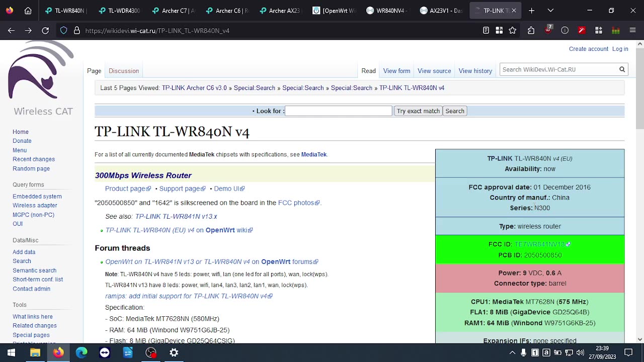The width and height of the screenshot is (644, 362).
Task: Open Donate link in sidebar
Action: tap(22, 141)
